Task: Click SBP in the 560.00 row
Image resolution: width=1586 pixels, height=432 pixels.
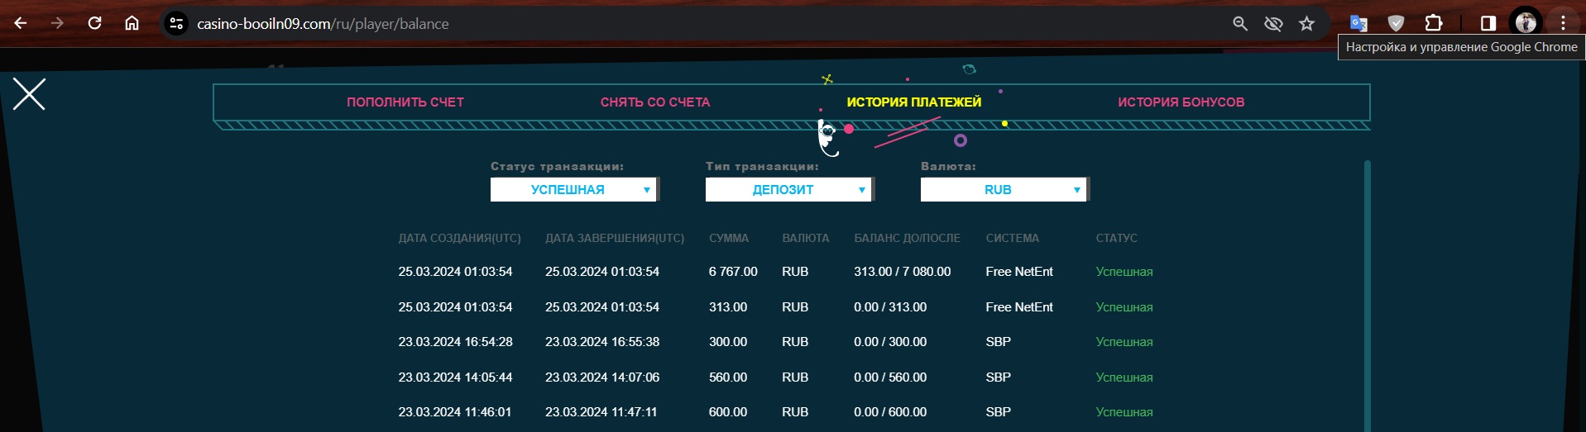Action: pyautogui.click(x=999, y=377)
